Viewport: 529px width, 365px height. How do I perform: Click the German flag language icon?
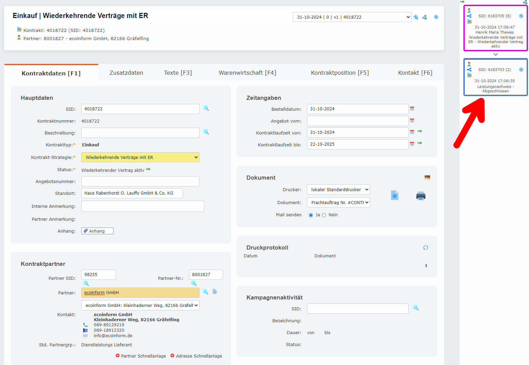[x=427, y=178]
